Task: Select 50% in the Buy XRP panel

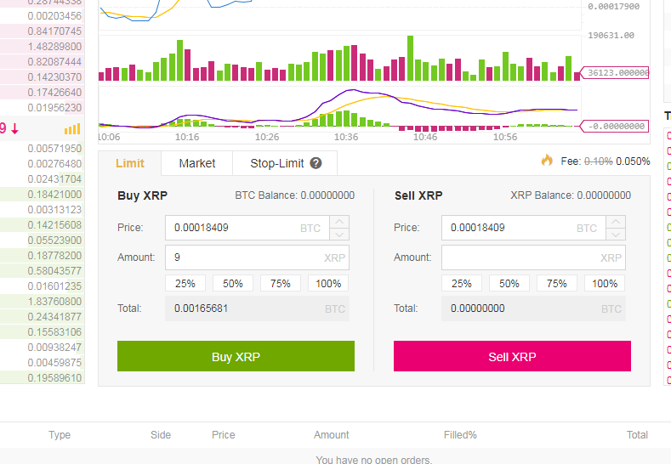Action: (233, 284)
